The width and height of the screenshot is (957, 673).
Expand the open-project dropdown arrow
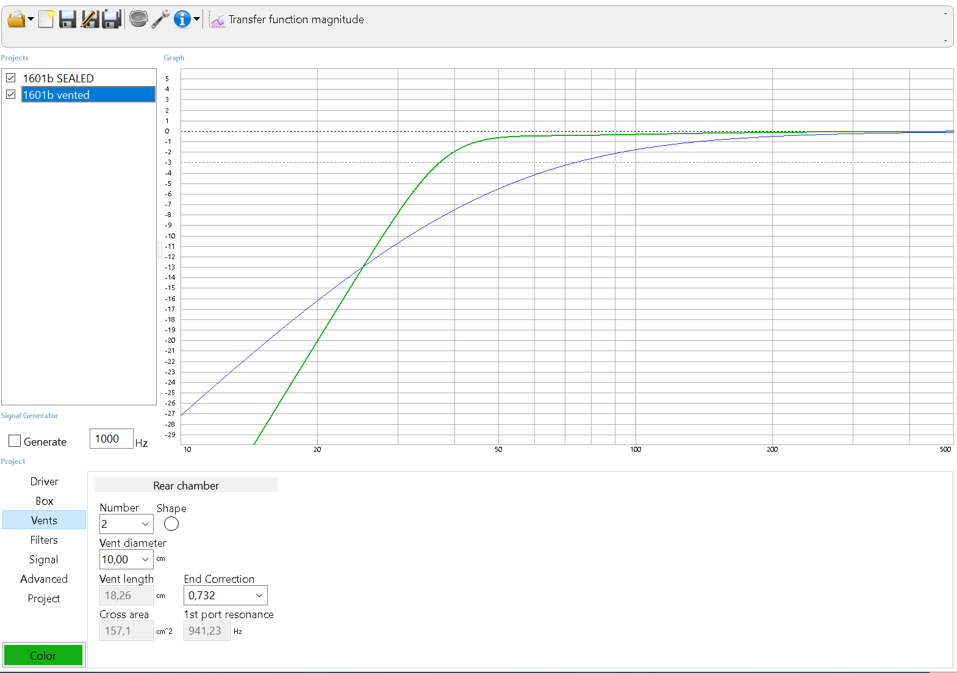coord(31,20)
